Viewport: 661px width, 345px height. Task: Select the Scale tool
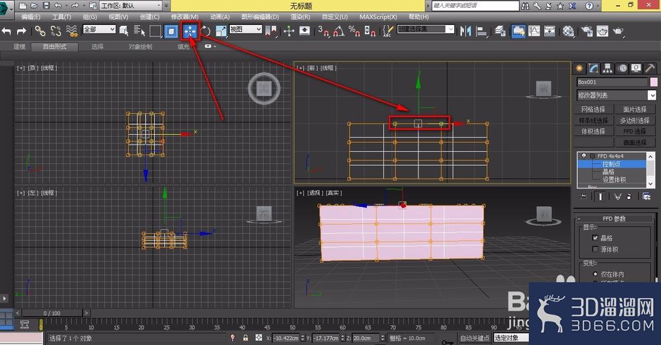point(221,31)
